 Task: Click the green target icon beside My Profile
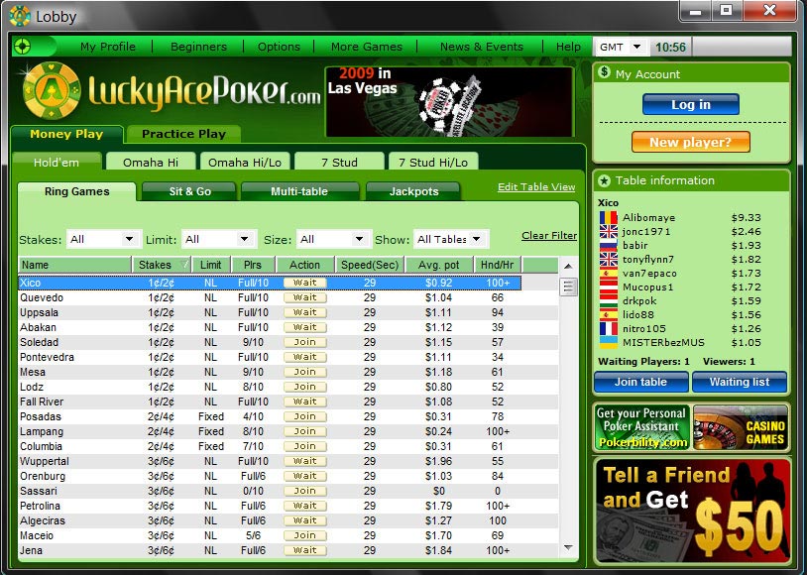[22, 47]
